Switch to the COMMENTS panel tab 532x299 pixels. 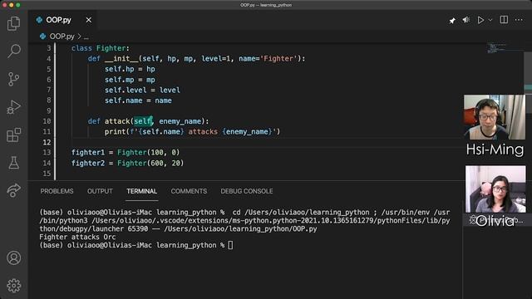tap(189, 191)
